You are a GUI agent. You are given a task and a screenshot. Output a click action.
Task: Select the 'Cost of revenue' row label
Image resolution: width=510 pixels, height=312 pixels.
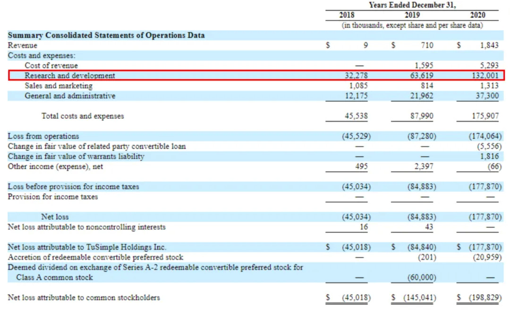pyautogui.click(x=51, y=66)
